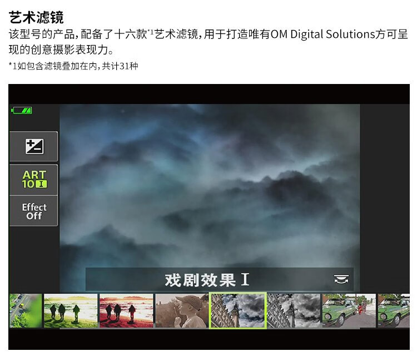Select the highlighted dramatic tower filter thumbnail
Viewport: 417px width, 361px height.
(x=237, y=310)
